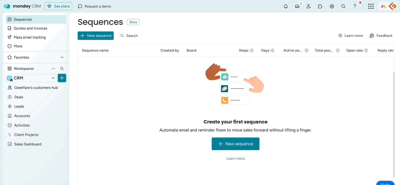
Task: Open the help question mark icon
Action: (355, 6)
